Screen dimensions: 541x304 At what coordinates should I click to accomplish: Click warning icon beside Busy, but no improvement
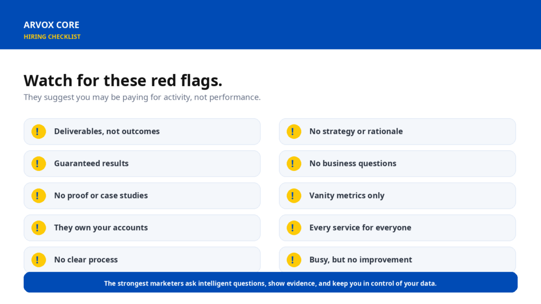294,260
